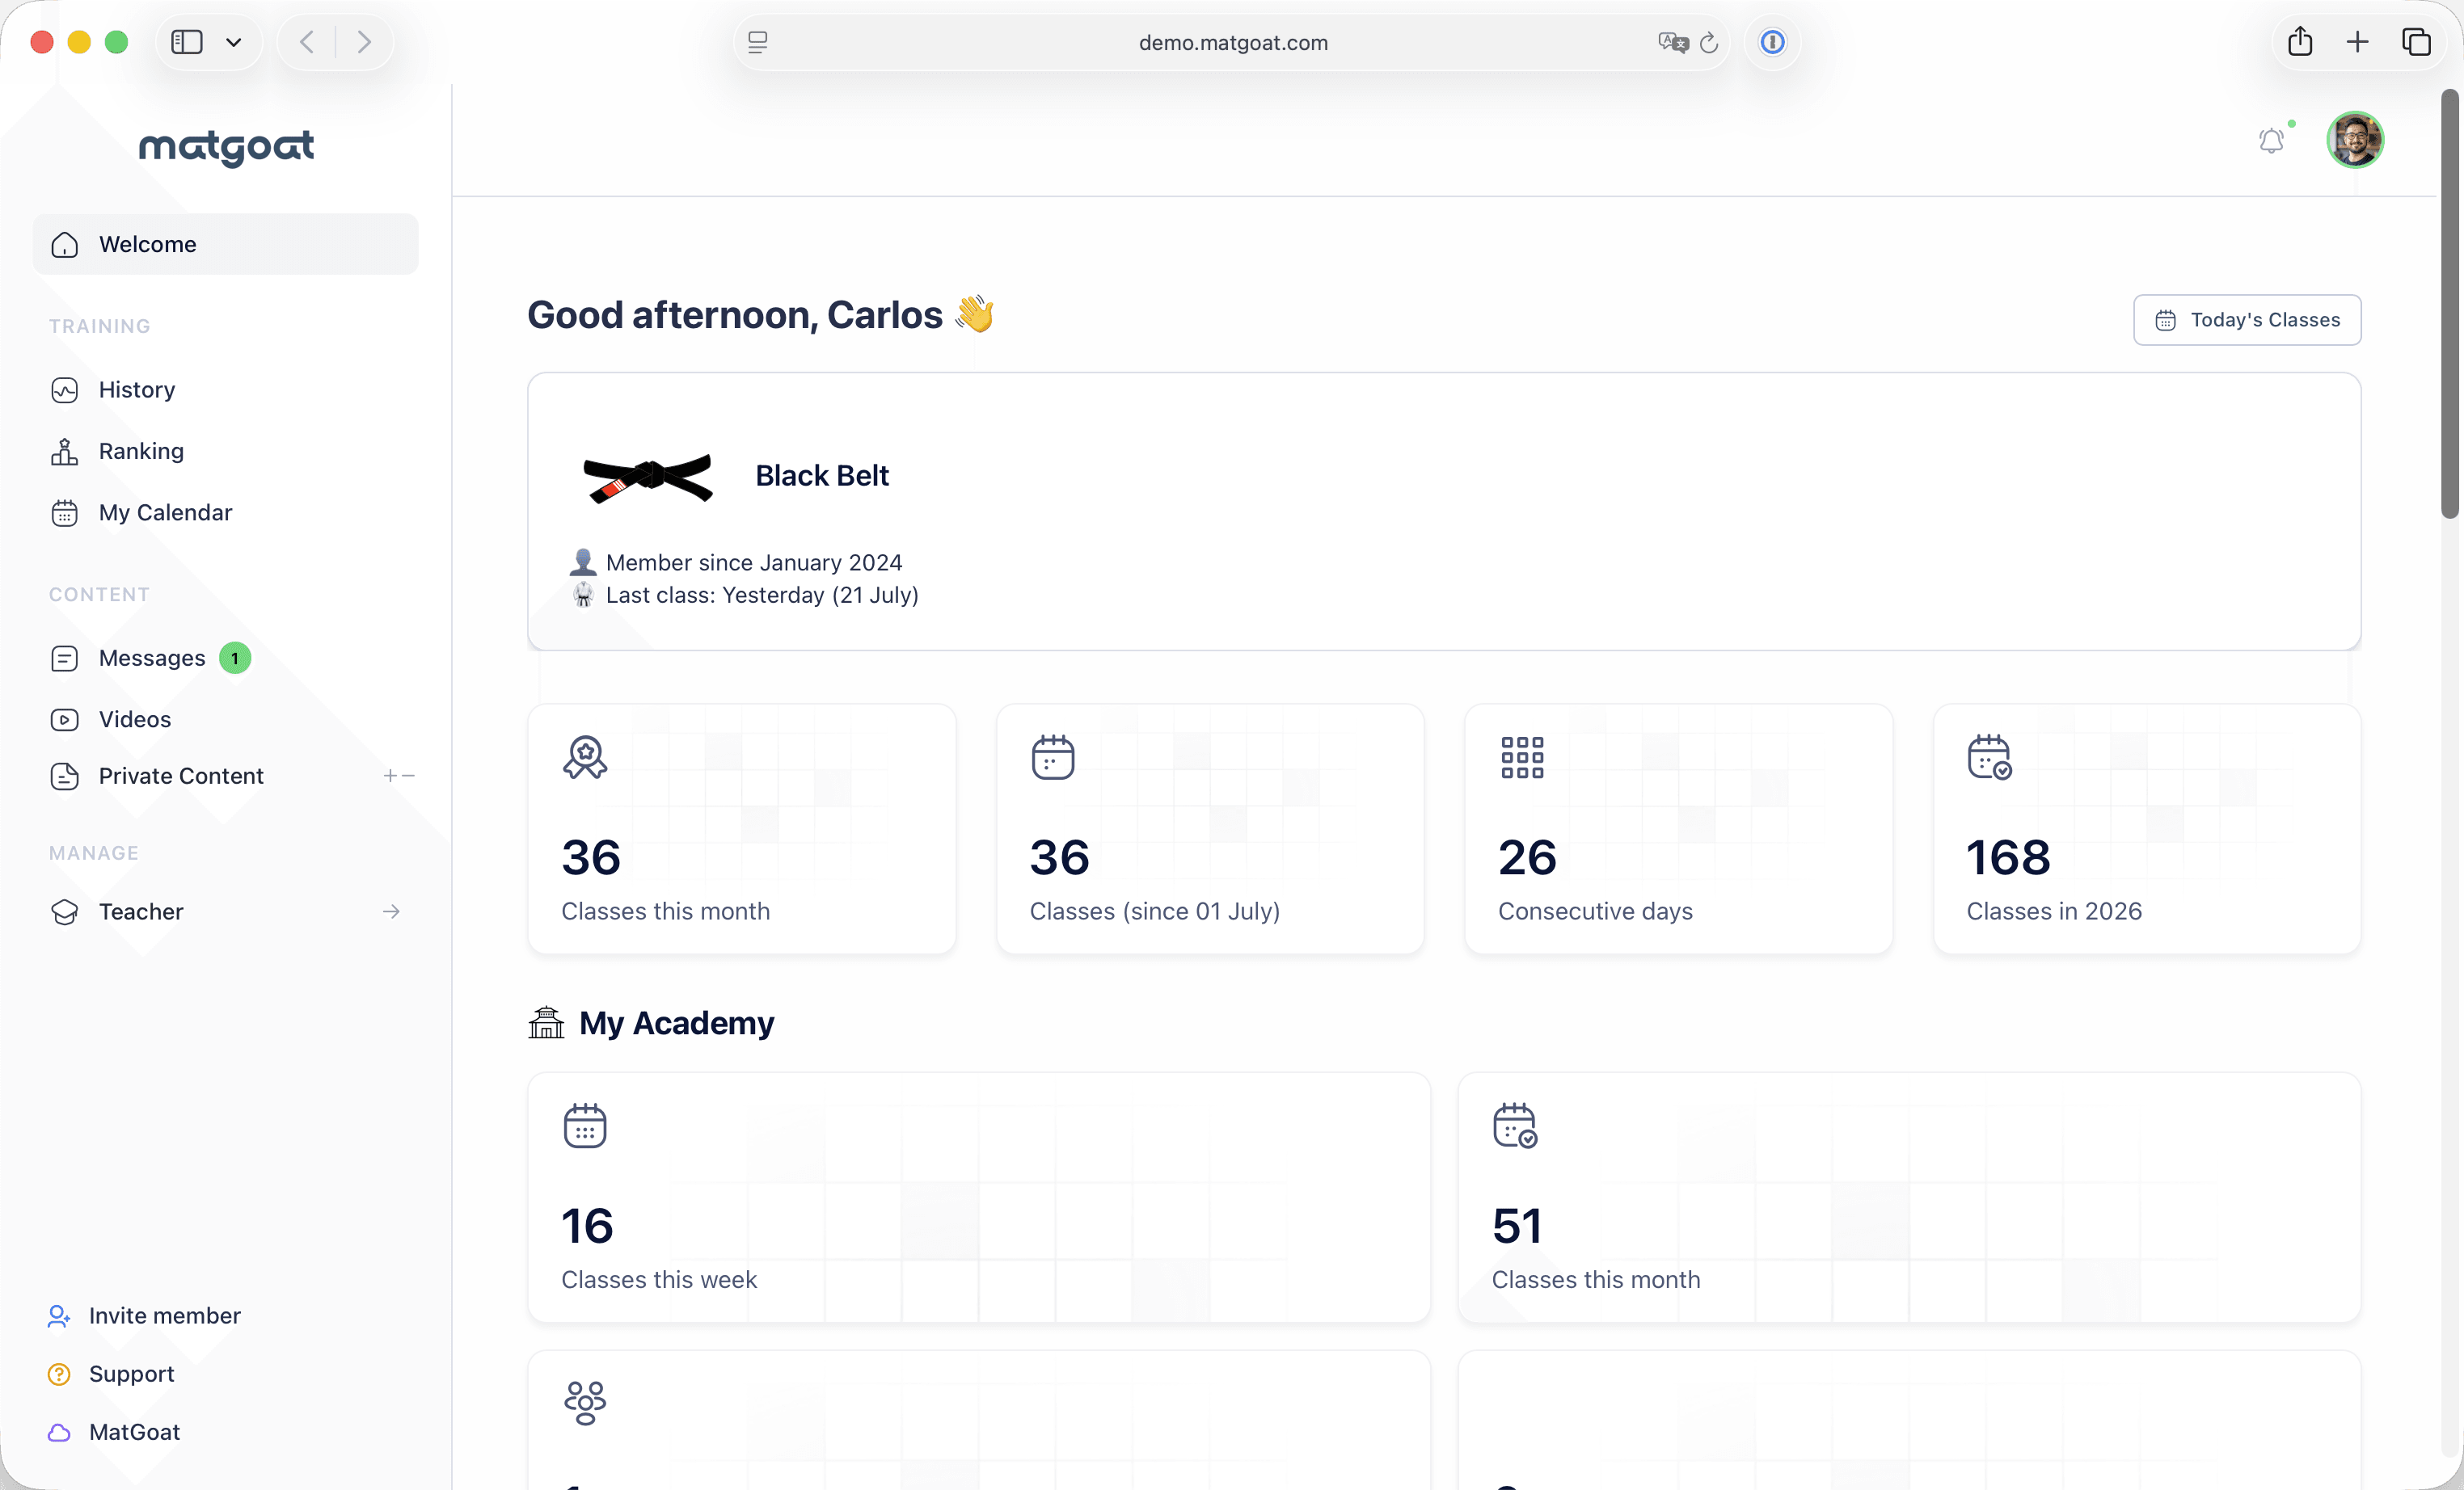Click the Welcome home icon
The width and height of the screenshot is (2464, 1490).
point(65,245)
